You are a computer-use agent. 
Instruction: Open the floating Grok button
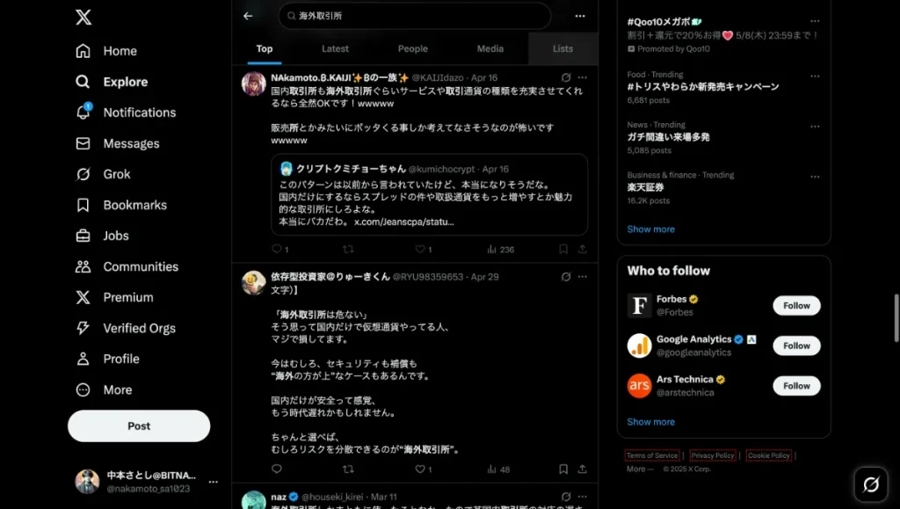pyautogui.click(x=871, y=484)
